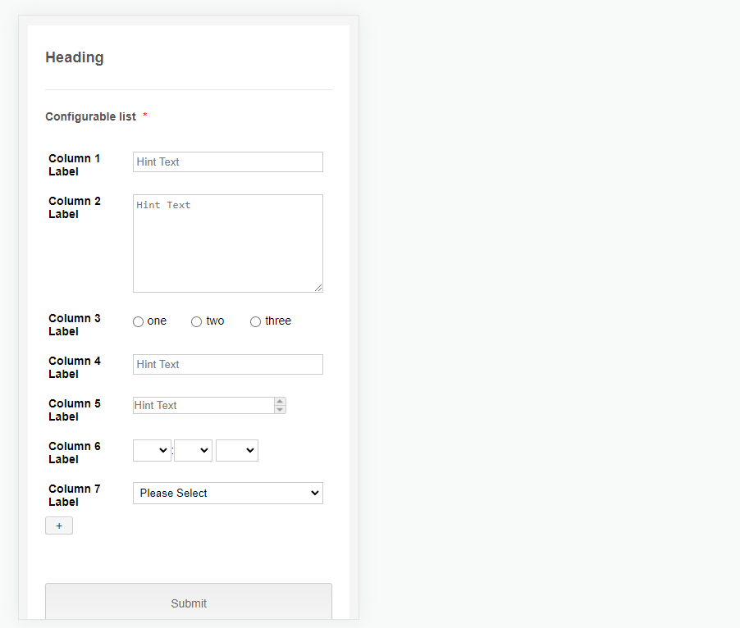Click the Column 5 number input

(204, 406)
